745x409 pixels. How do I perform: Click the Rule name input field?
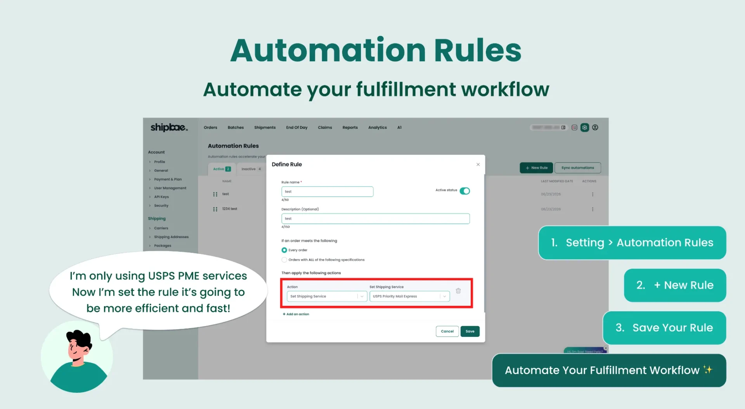327,192
